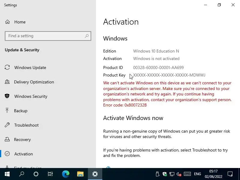Click the Recovery icon in sidebar
Image resolution: width=240 pixels, height=180 pixels.
[7, 139]
